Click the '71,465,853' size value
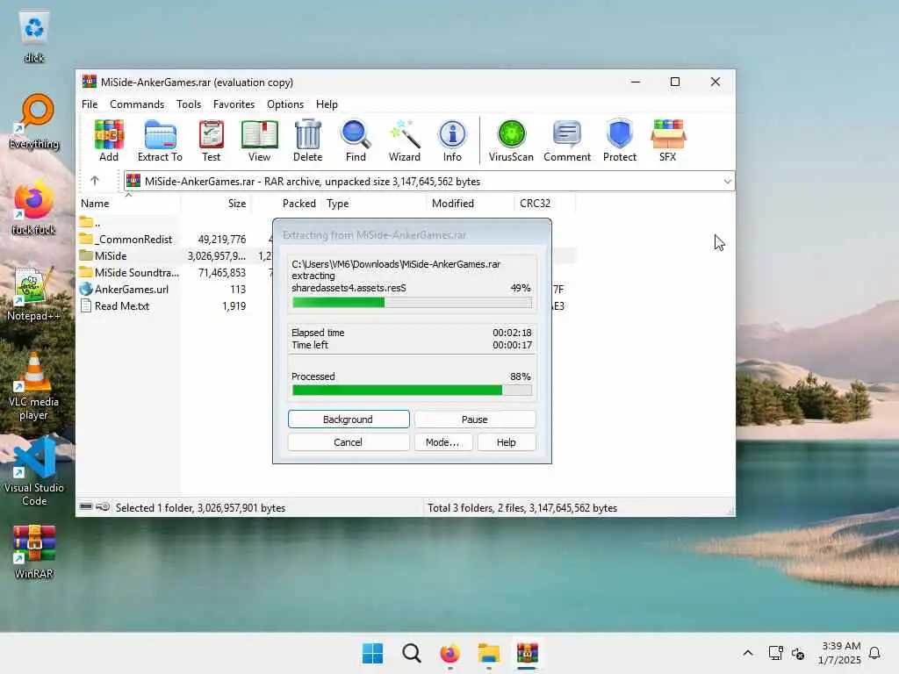This screenshot has width=899, height=674. [x=222, y=273]
